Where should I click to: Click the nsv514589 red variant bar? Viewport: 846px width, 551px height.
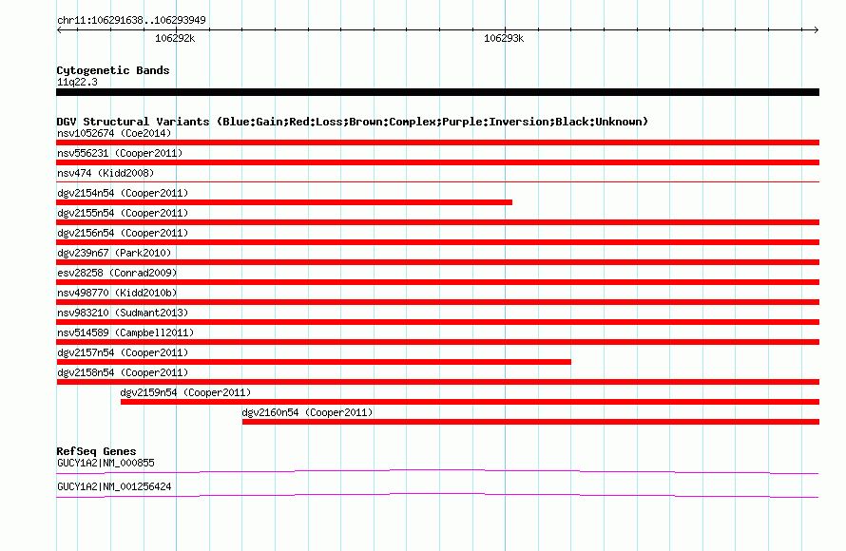coord(437,342)
